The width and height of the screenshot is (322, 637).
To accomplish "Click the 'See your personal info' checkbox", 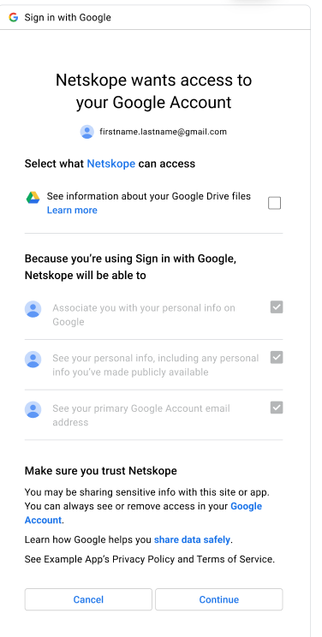I will tap(277, 358).
